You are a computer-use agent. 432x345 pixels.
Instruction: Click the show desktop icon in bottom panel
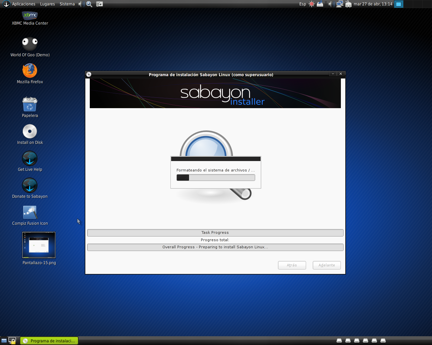[x=4, y=341]
